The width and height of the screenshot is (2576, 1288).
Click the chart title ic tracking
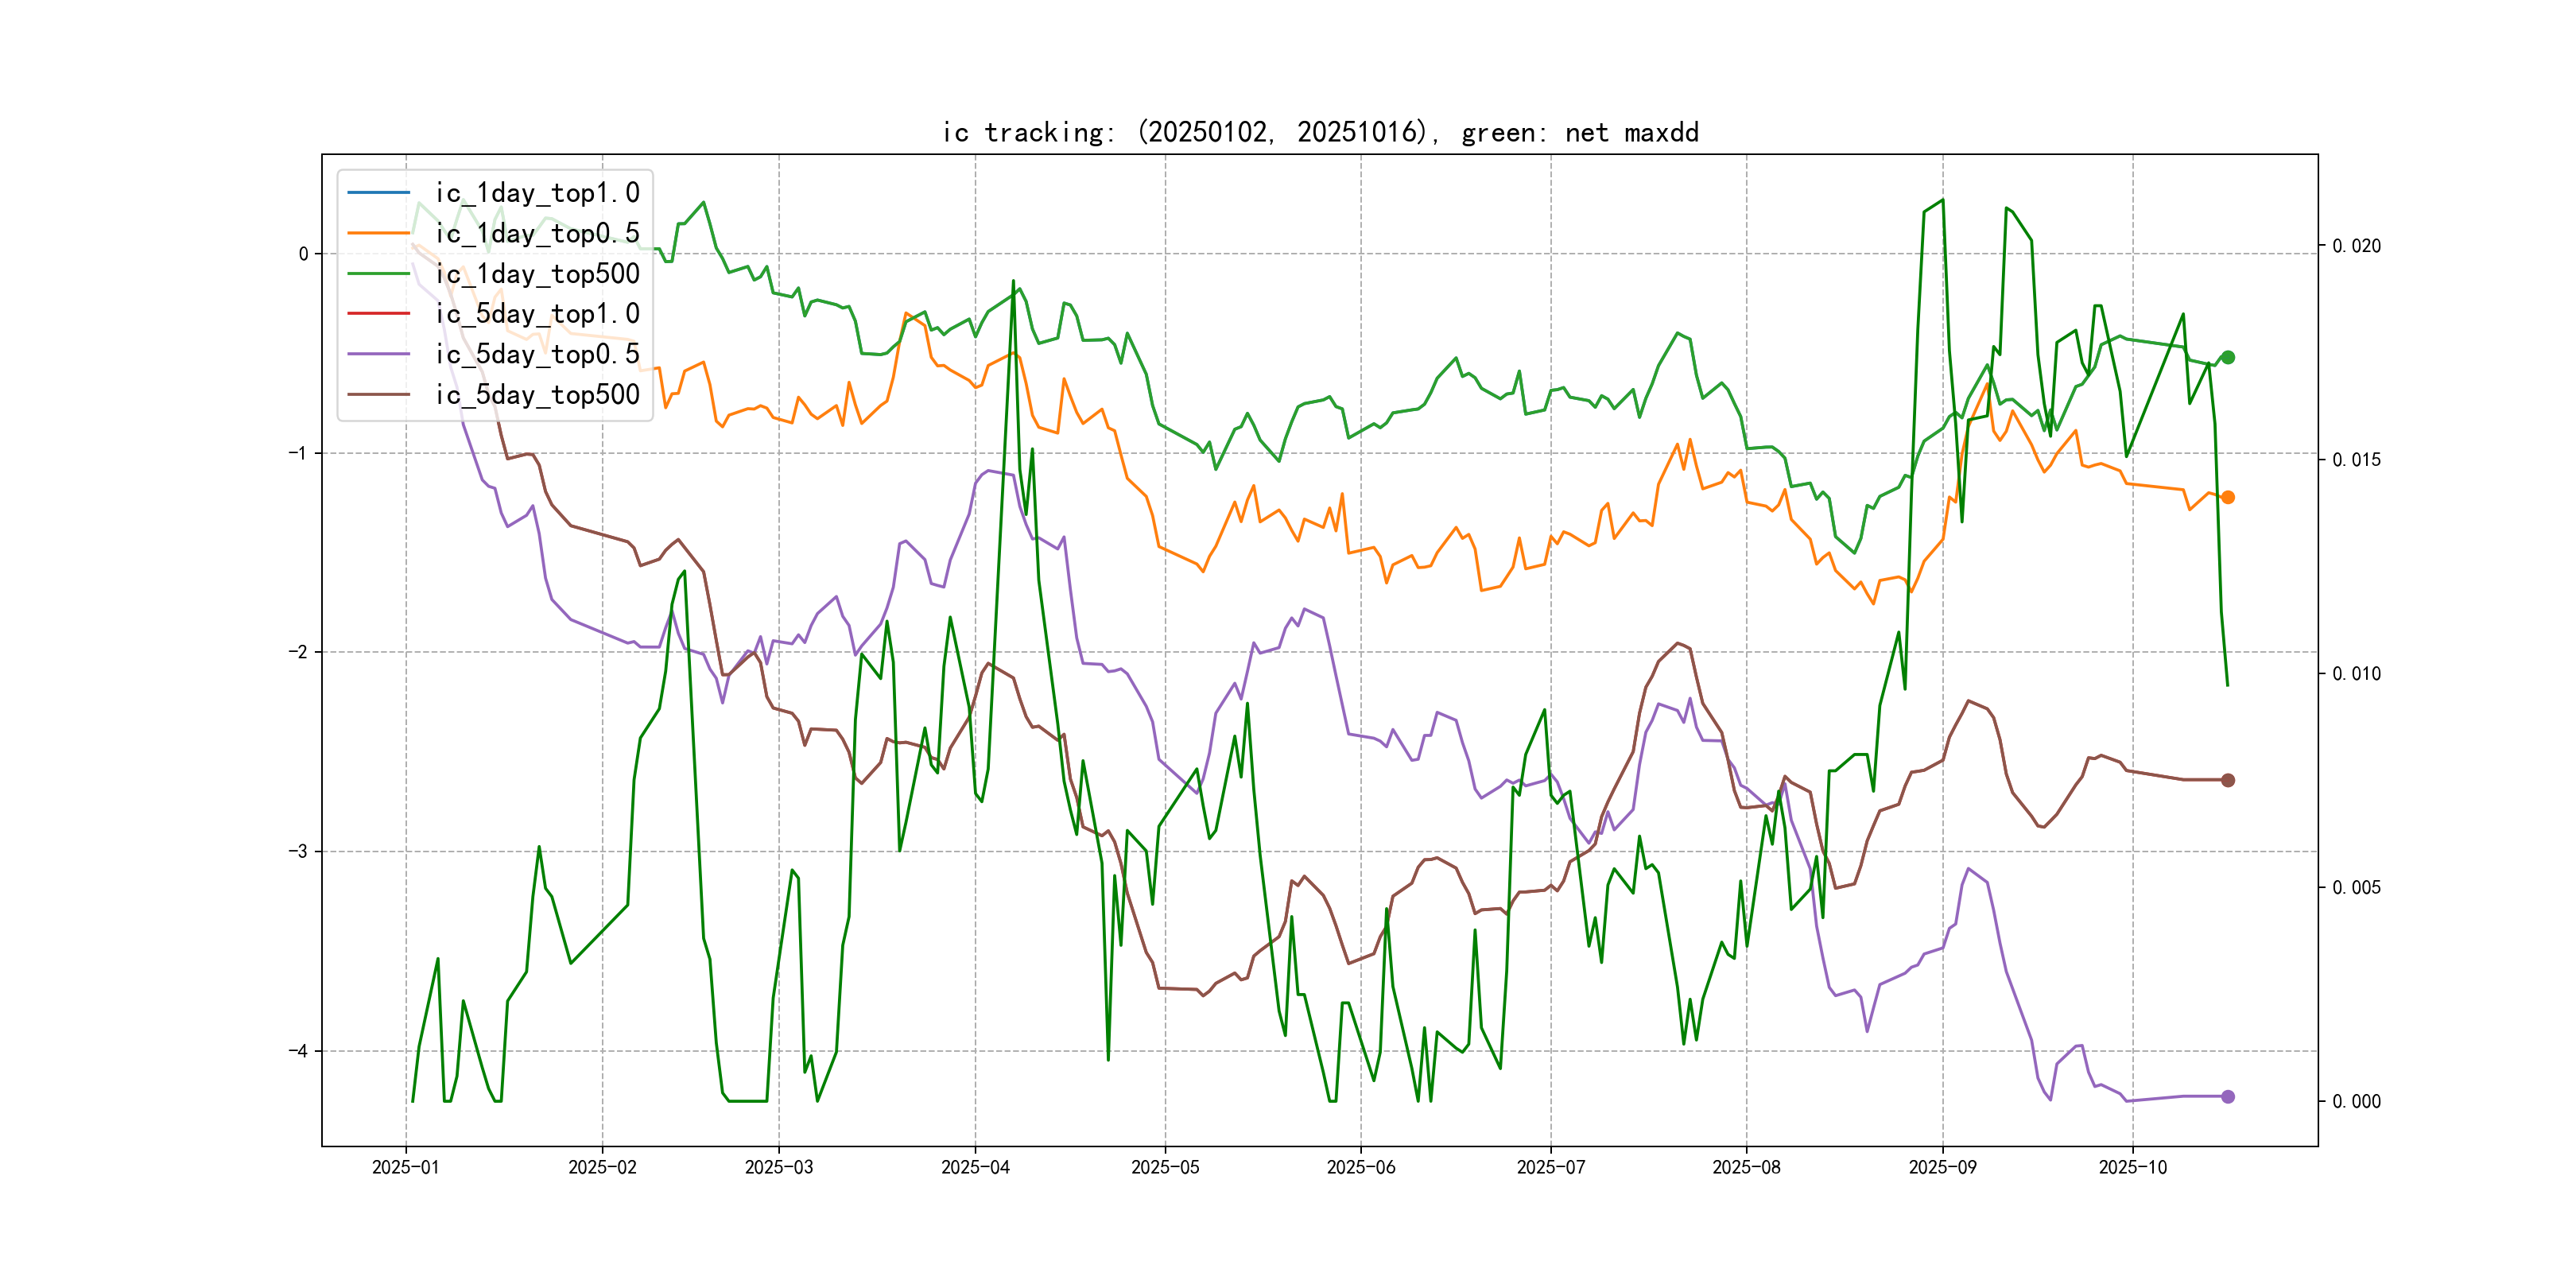pos(1319,132)
